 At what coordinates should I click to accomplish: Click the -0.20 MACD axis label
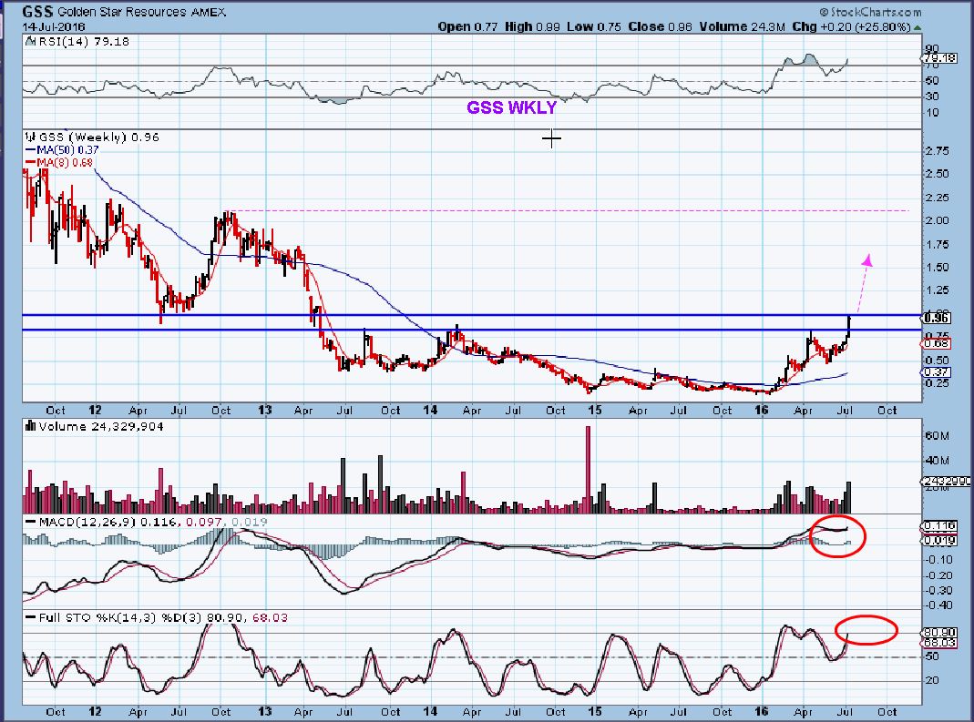[938, 575]
